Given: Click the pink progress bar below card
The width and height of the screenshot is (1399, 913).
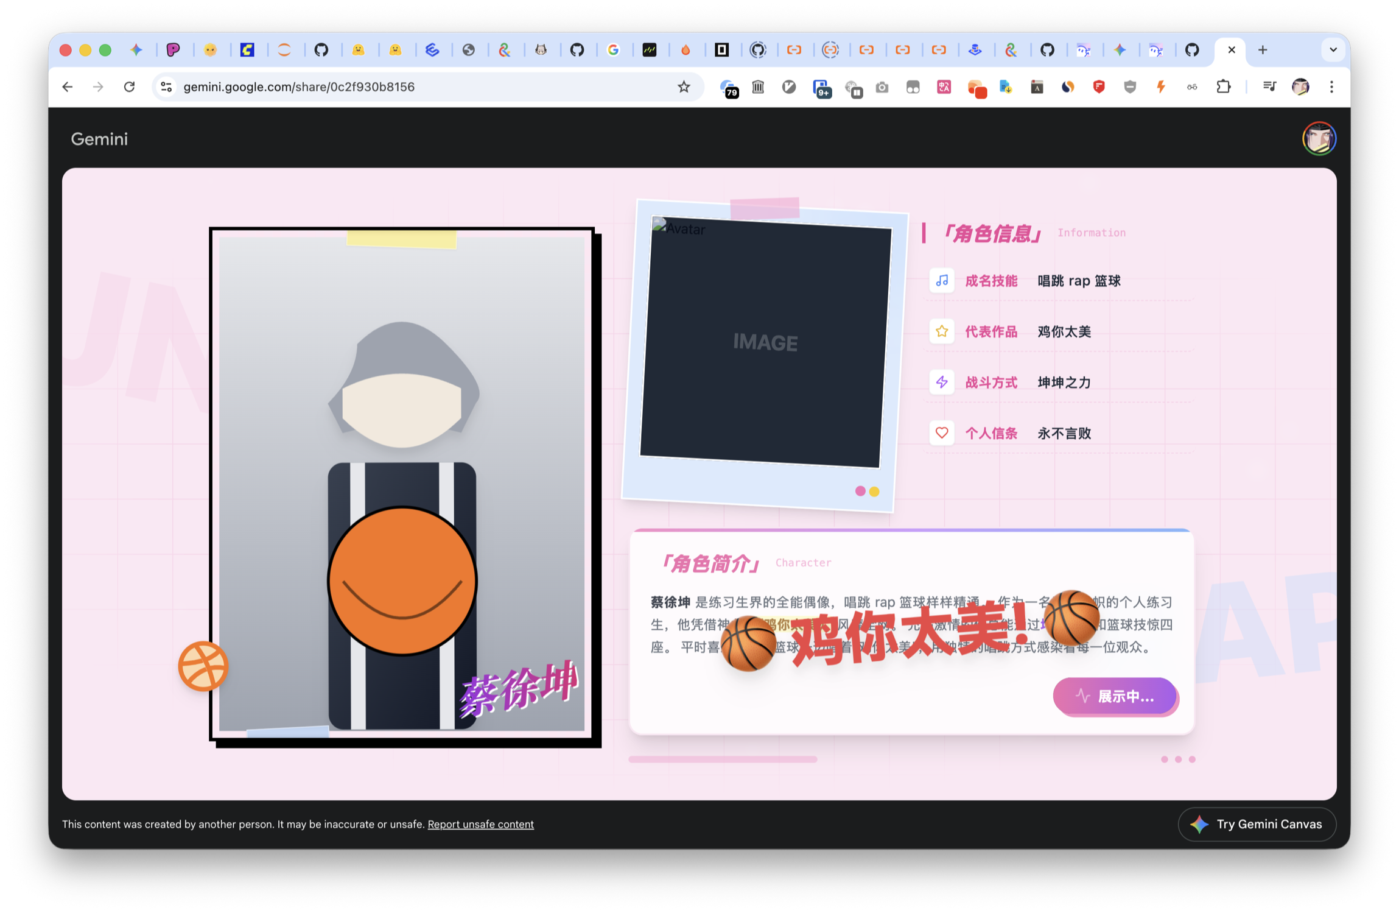Looking at the screenshot, I should pos(723,759).
